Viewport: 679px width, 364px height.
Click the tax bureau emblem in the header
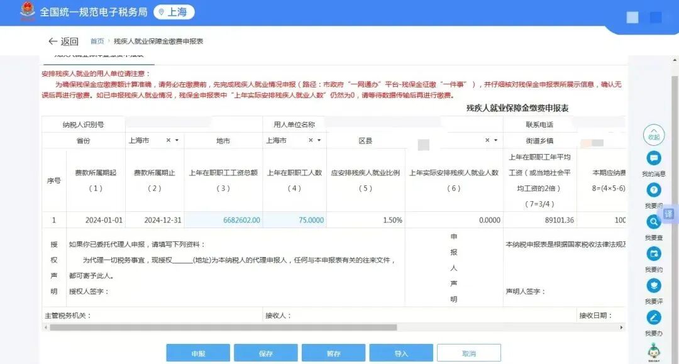point(28,11)
